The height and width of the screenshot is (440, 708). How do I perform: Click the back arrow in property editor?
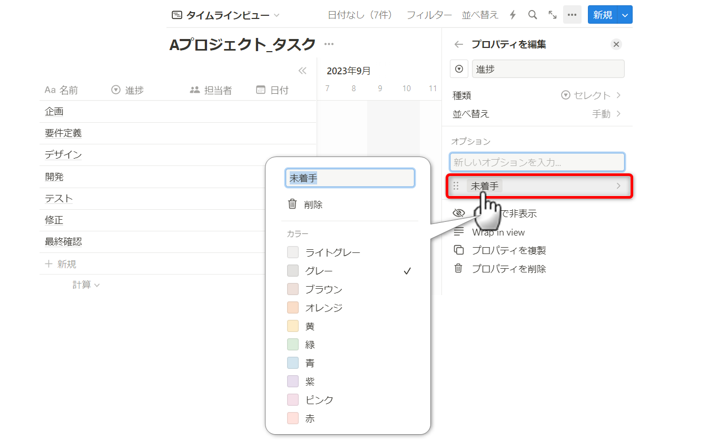[x=459, y=45]
